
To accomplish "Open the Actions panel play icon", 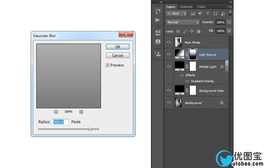I will coord(158,20).
